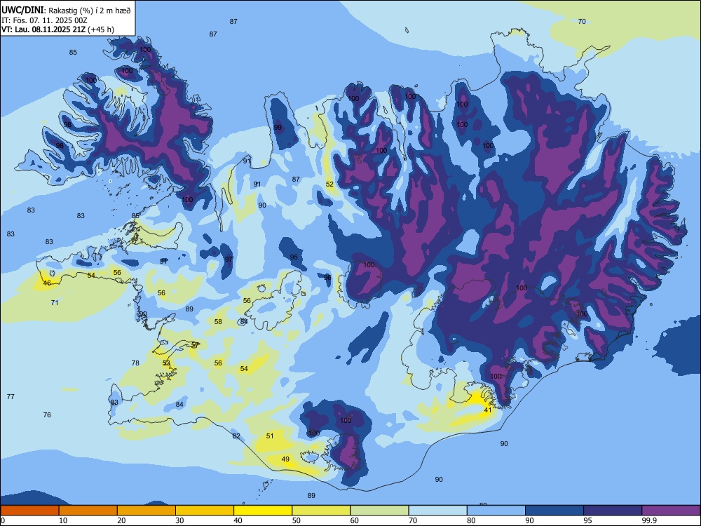The height and width of the screenshot is (526, 701).
Task: Click the legend tick label '30'
Action: (x=179, y=520)
